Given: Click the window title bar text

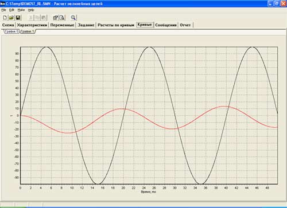Looking at the screenshot, I should tap(54, 3).
